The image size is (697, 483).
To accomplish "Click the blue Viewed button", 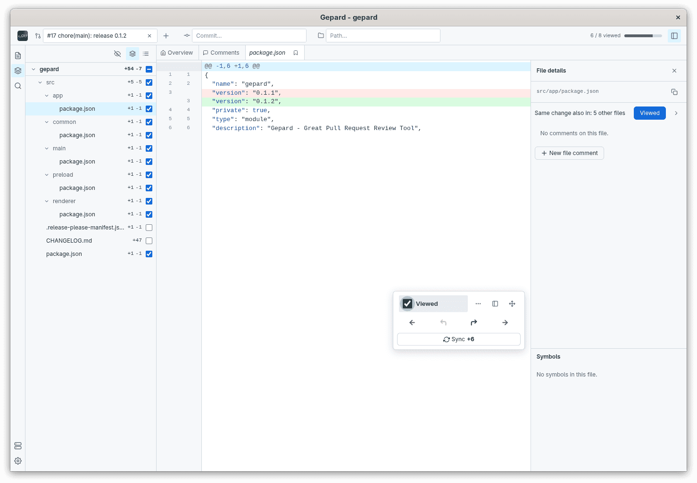I will pos(650,113).
